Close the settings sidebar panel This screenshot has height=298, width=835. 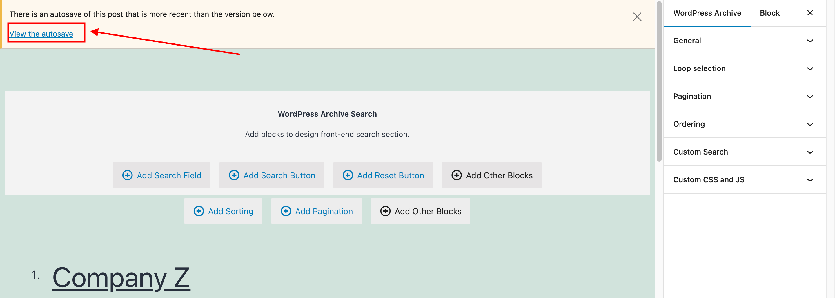[x=810, y=13]
